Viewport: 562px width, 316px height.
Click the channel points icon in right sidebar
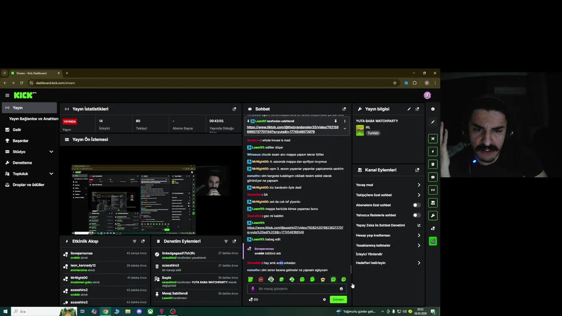click(x=433, y=228)
